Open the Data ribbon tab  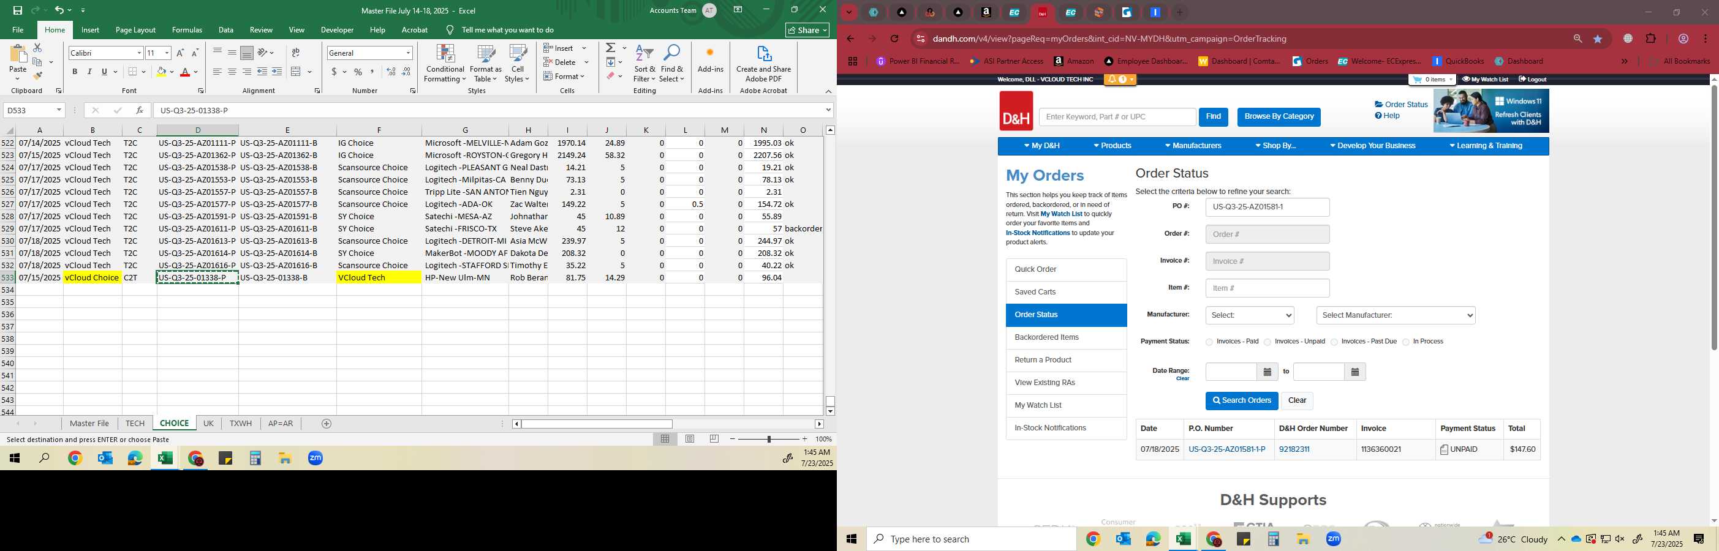tap(225, 30)
